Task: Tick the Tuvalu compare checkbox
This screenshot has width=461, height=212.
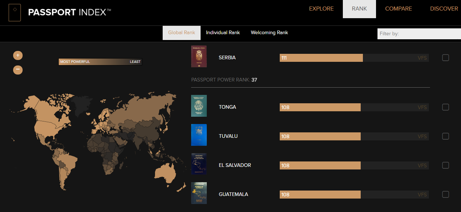Action: coord(445,136)
